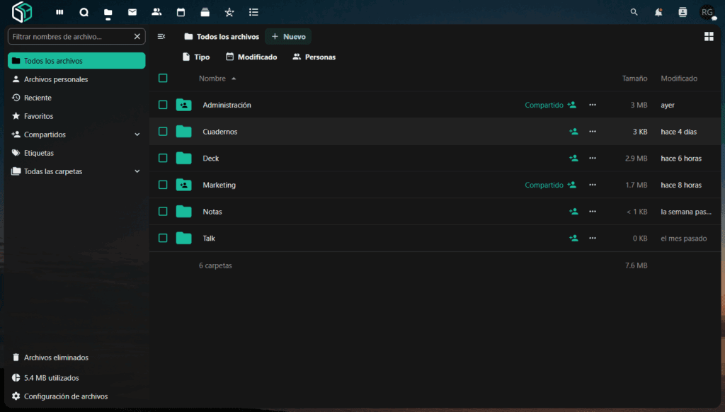725x412 pixels.
Task: Toggle the select-all checkbox in header
Action: click(163, 79)
